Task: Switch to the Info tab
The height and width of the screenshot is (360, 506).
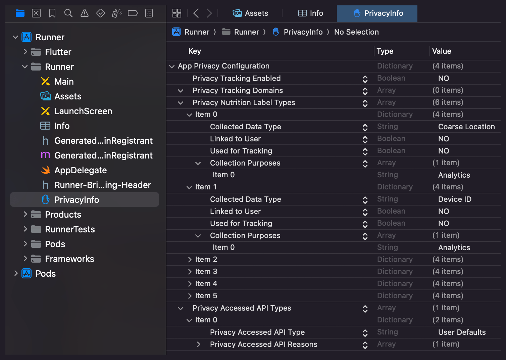Action: [311, 13]
